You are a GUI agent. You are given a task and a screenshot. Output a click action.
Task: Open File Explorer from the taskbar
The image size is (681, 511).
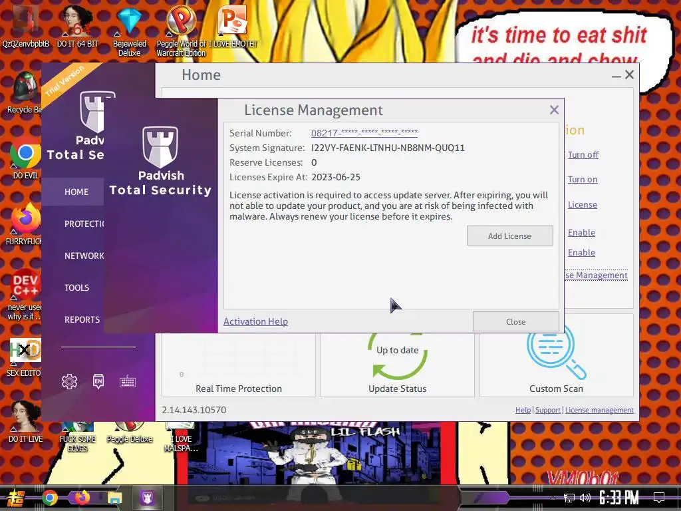point(114,498)
